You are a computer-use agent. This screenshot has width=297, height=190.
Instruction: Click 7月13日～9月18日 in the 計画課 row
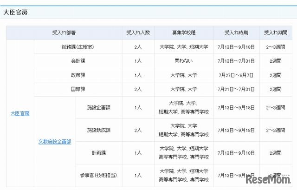click(236, 153)
